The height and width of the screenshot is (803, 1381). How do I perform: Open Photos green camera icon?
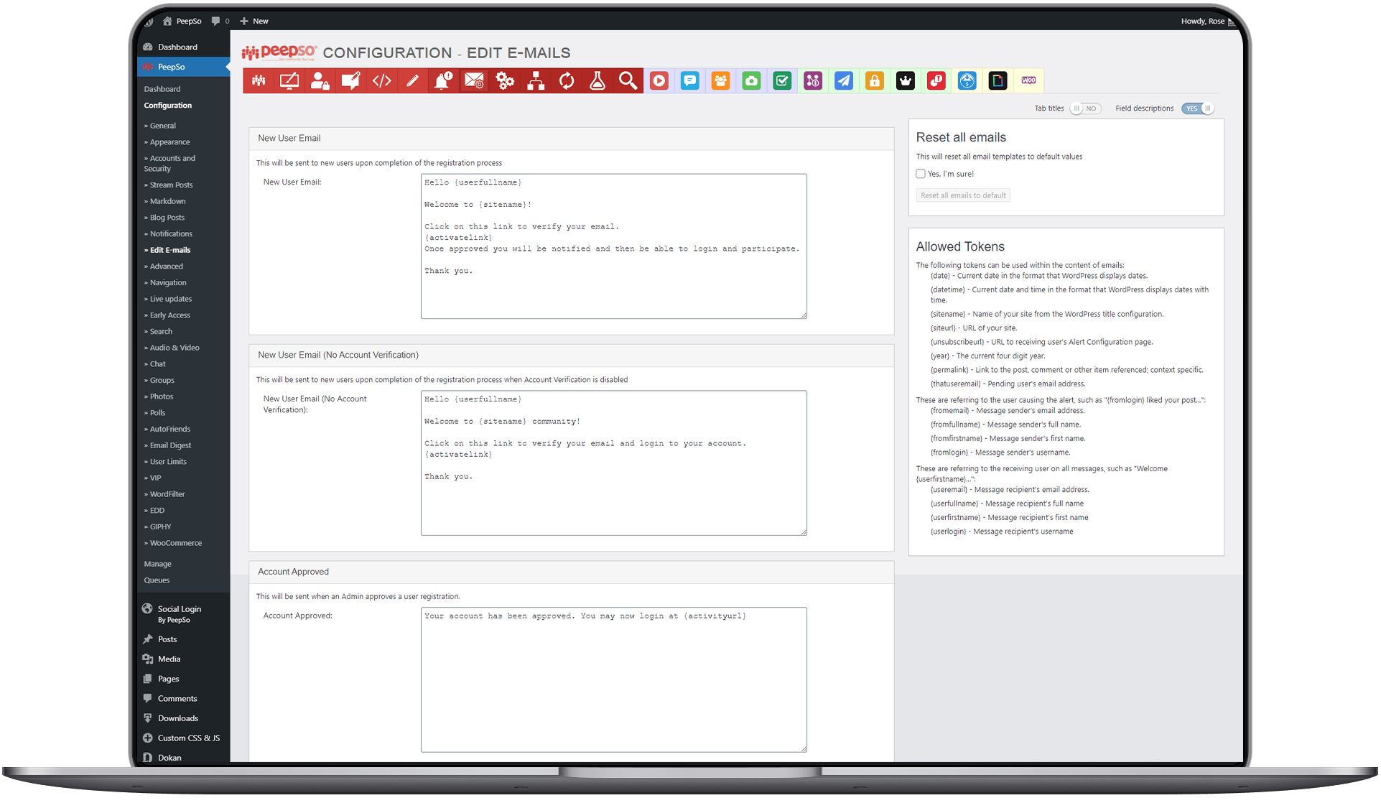752,81
